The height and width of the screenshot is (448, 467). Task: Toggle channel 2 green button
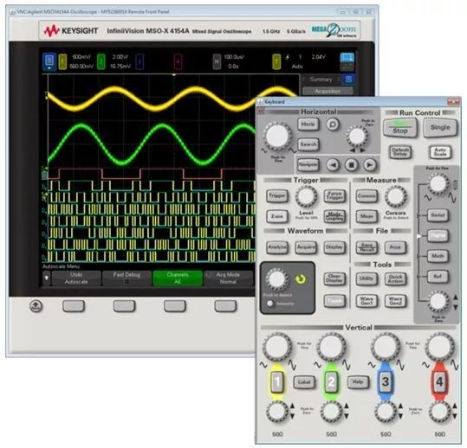coord(331,381)
